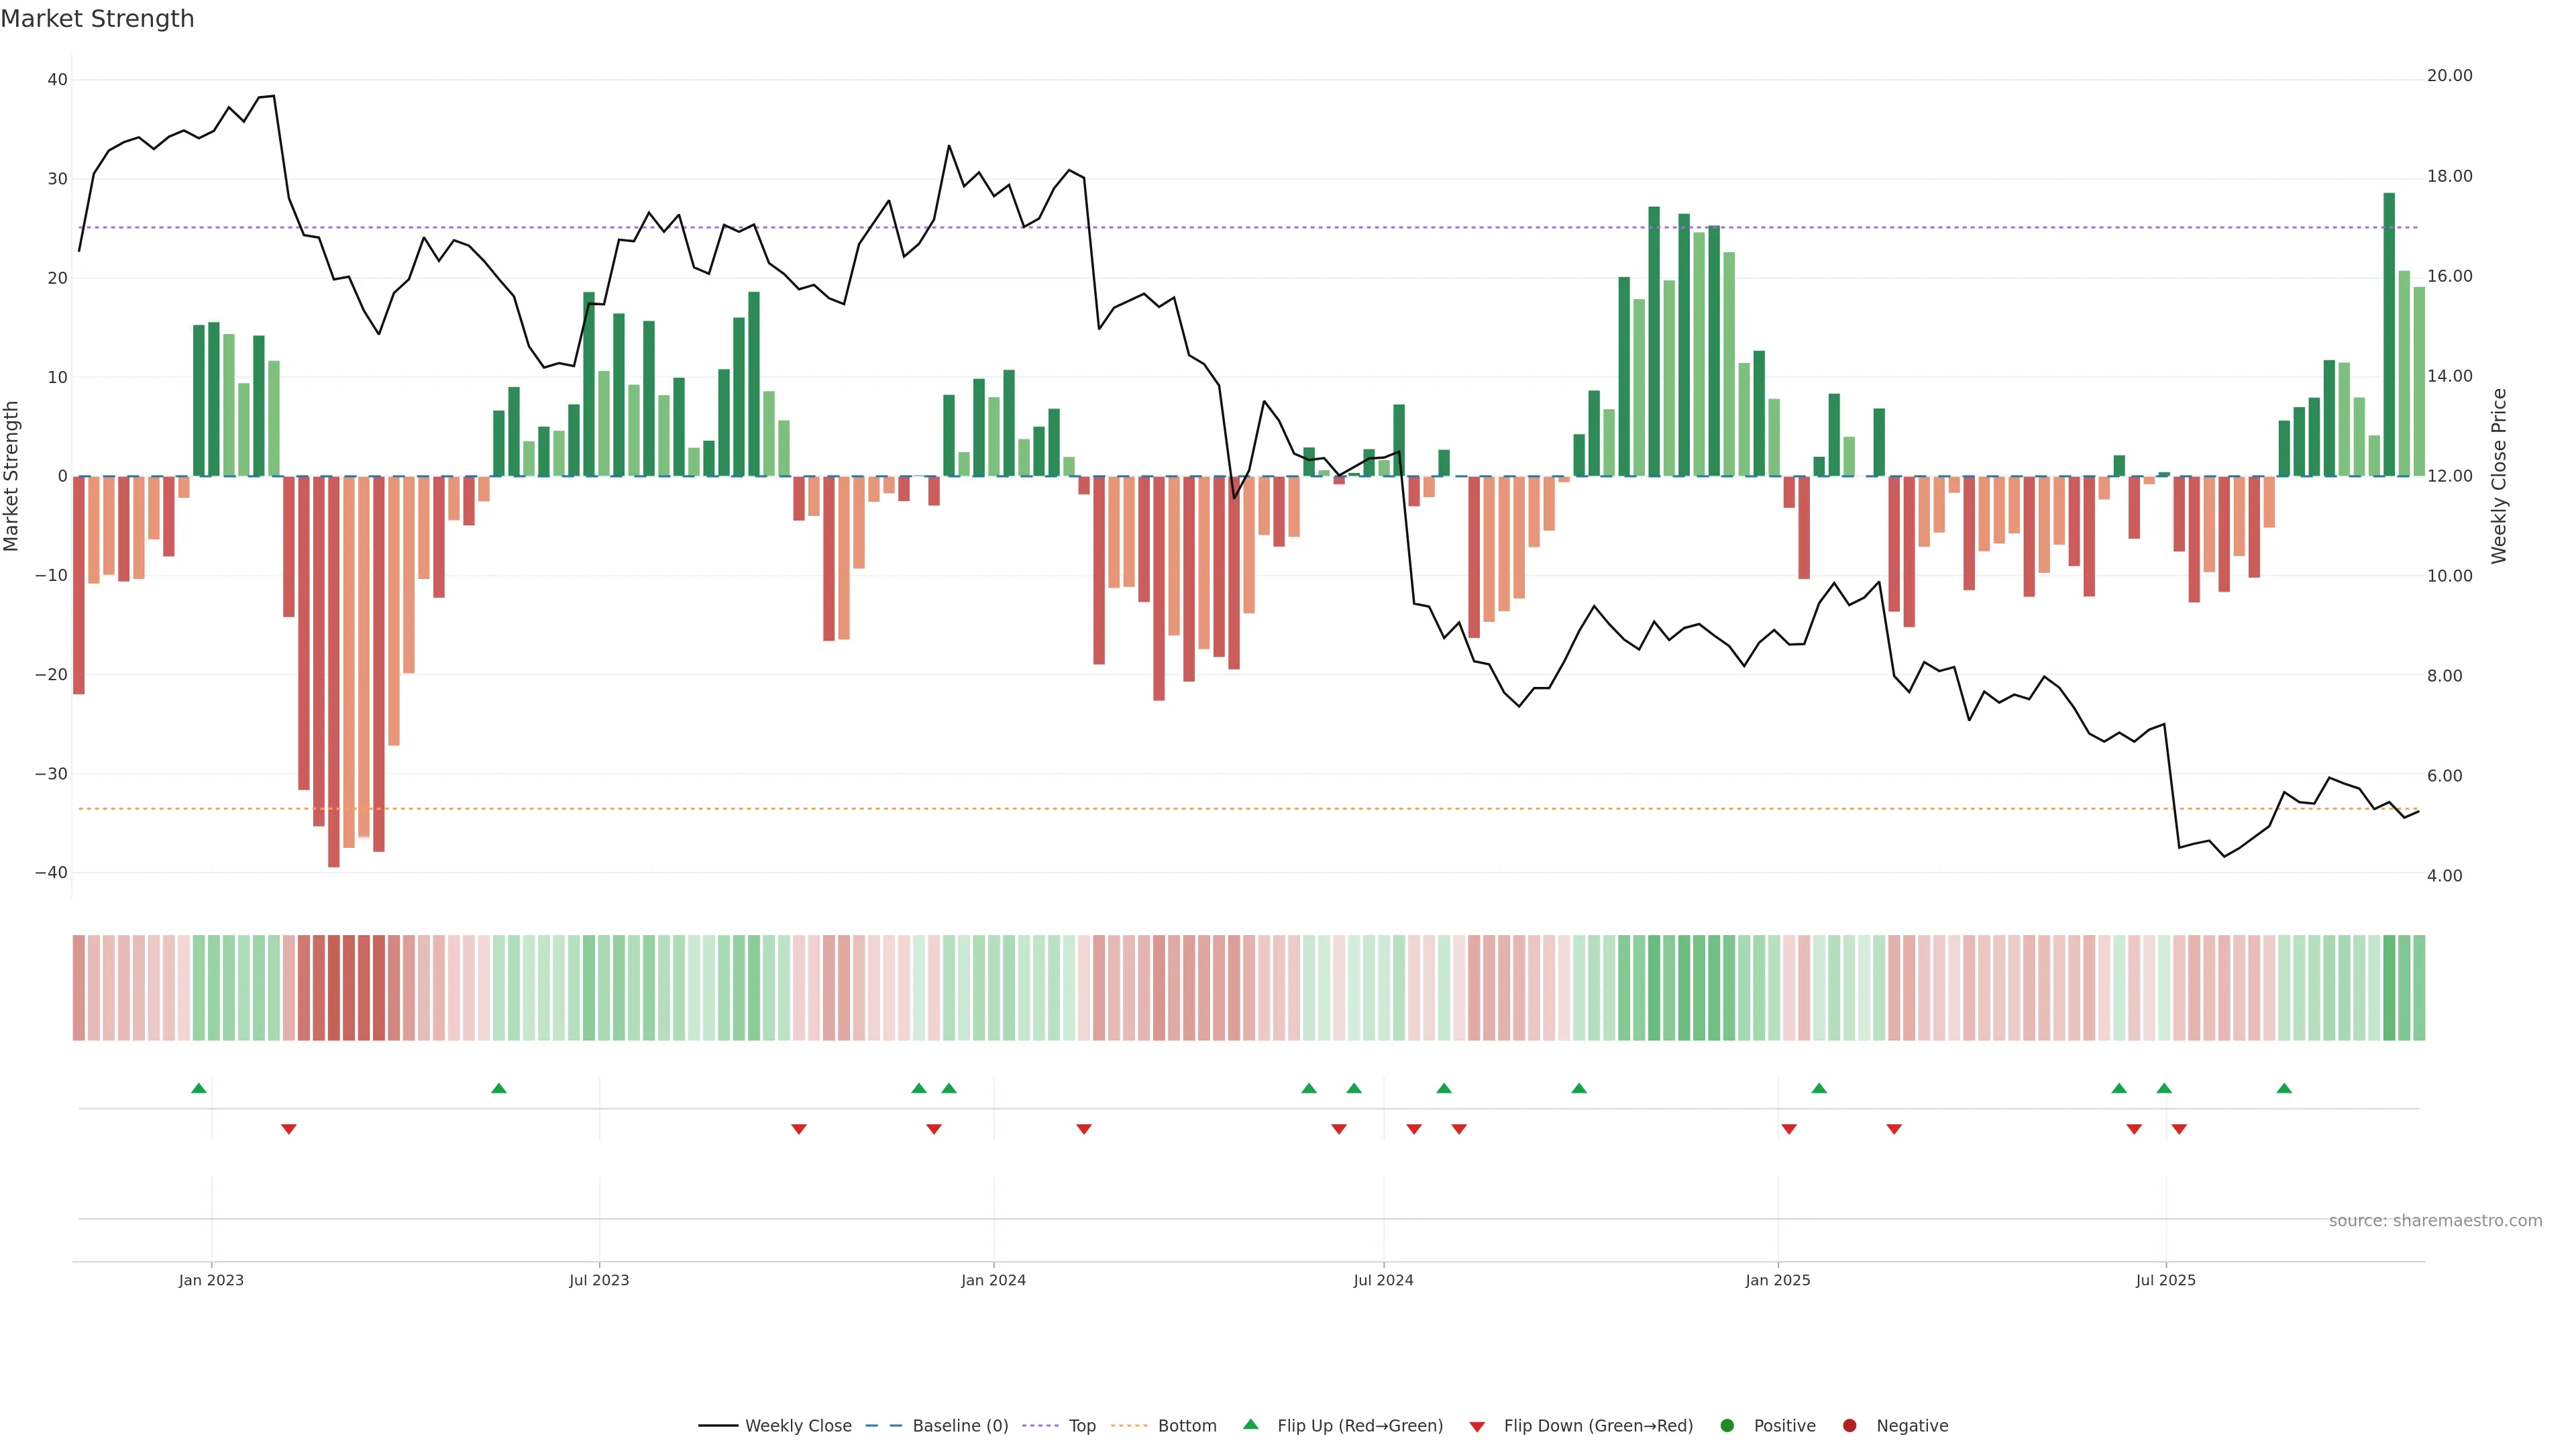
Task: Click the first red flip-down triangle marker
Action: (x=289, y=1129)
